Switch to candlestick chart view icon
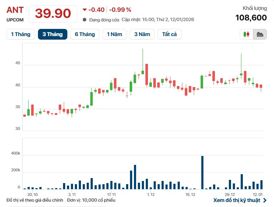The image size is (274, 207). click(246, 34)
